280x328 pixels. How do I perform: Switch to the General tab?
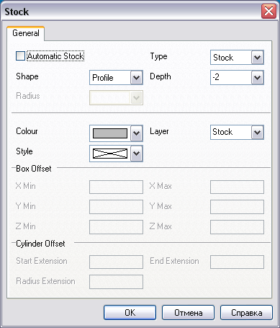coord(26,33)
